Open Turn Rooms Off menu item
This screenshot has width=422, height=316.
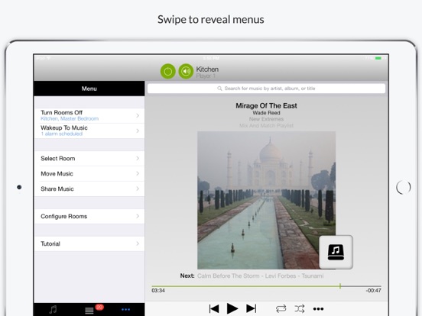click(89, 115)
